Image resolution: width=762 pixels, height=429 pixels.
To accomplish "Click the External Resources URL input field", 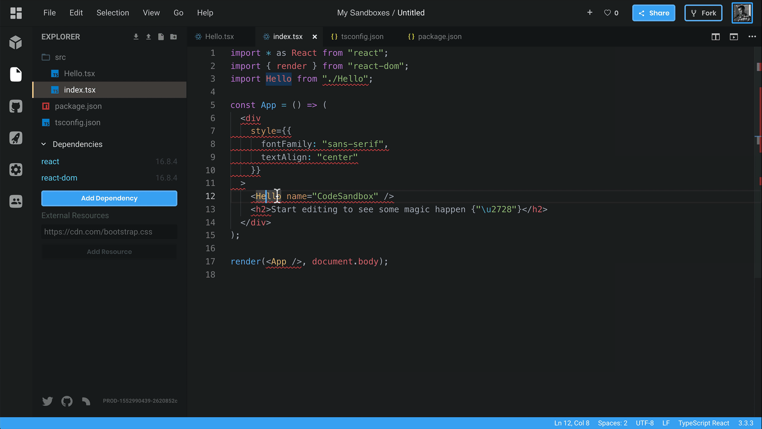I will 109,231.
